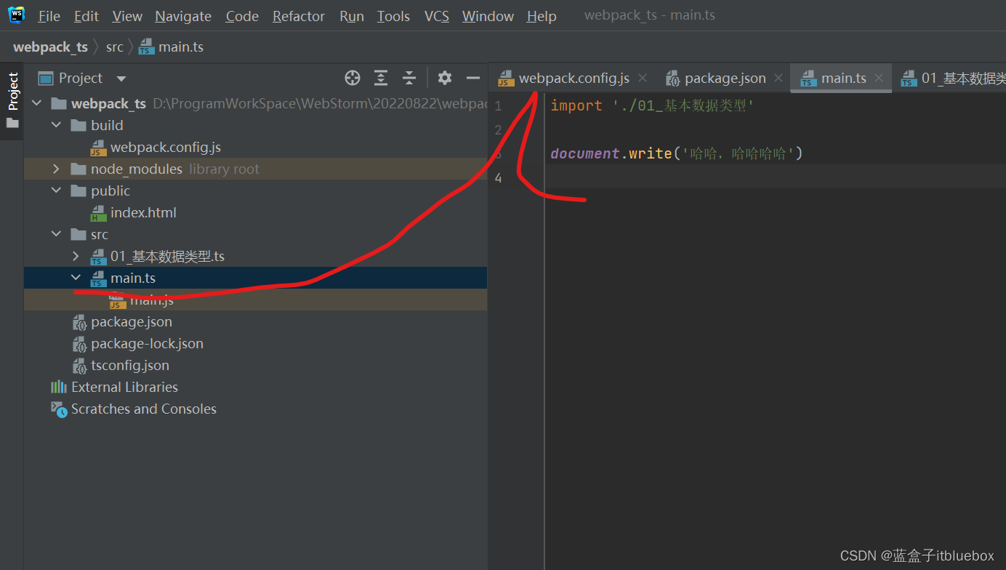
Task: Select package.json in project tree
Action: pyautogui.click(x=255, y=321)
